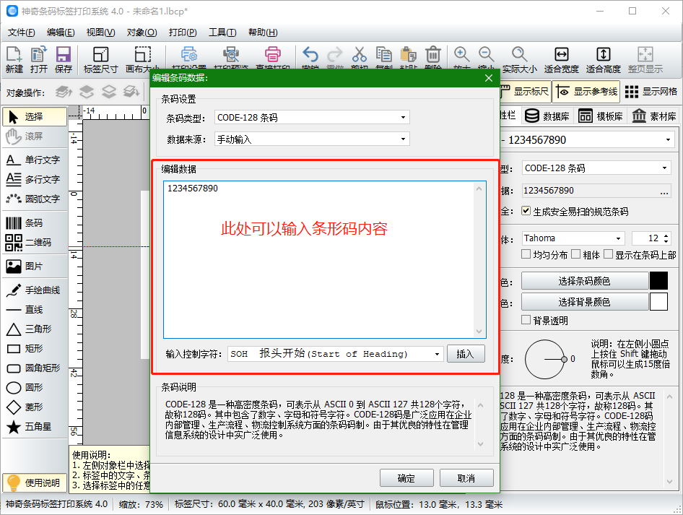Click the redo arrow icon
The width and height of the screenshot is (683, 515).
334,55
